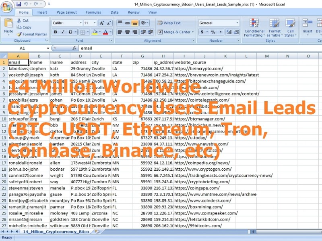Apply cell borders
This screenshot has height=241, width=322.
(83, 32)
